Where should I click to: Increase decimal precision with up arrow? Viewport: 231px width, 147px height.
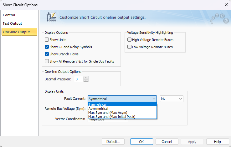86,78
